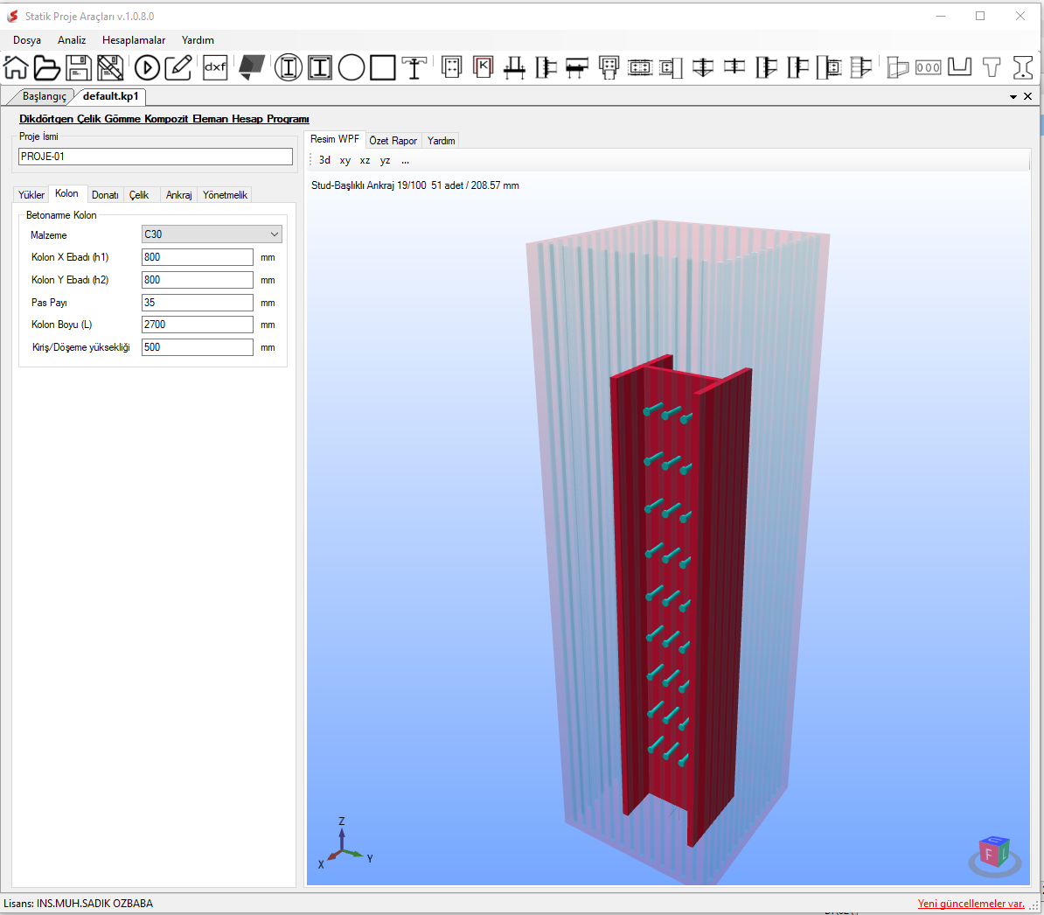Close the default.kp1 document panel
Screen dimensions: 1044x915
tap(1028, 96)
